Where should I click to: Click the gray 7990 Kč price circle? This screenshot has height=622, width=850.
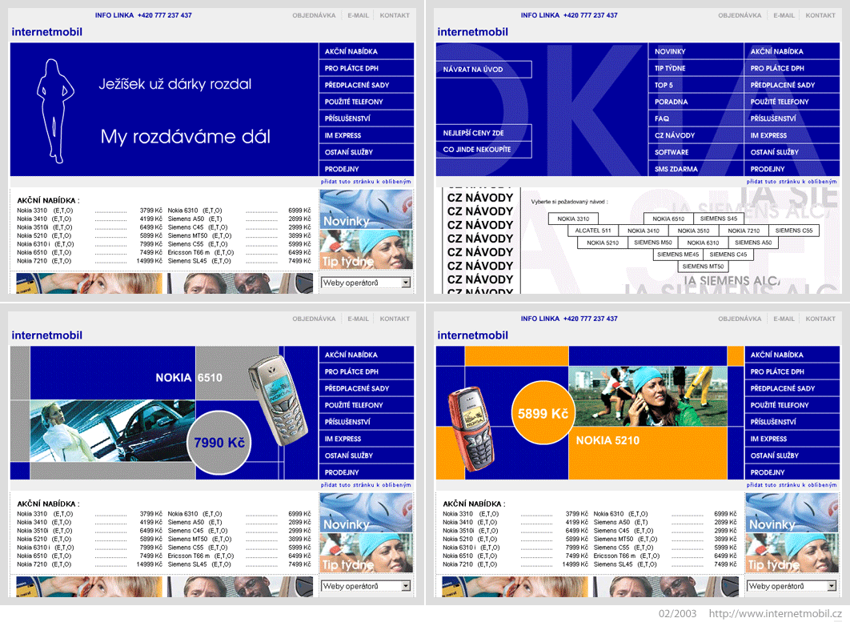219,443
